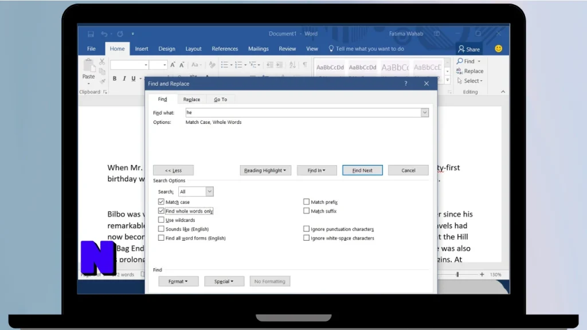Open the Find In dropdown
Viewport: 587px width, 330px height.
click(316, 170)
